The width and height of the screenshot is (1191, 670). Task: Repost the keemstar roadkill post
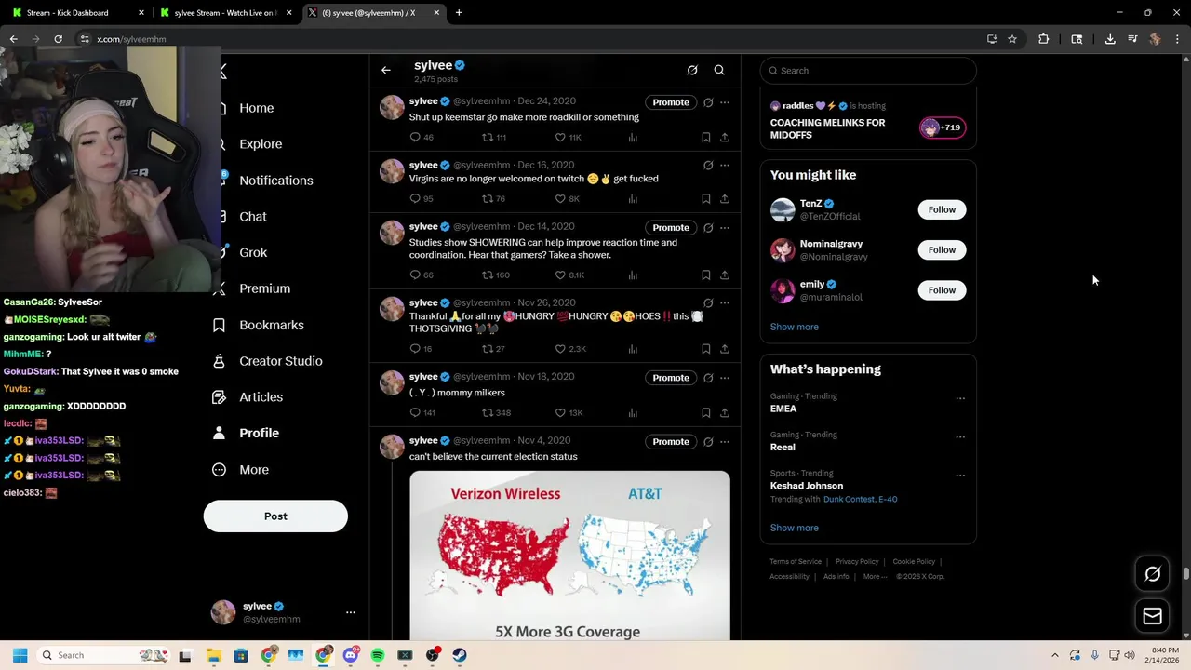[x=487, y=137]
